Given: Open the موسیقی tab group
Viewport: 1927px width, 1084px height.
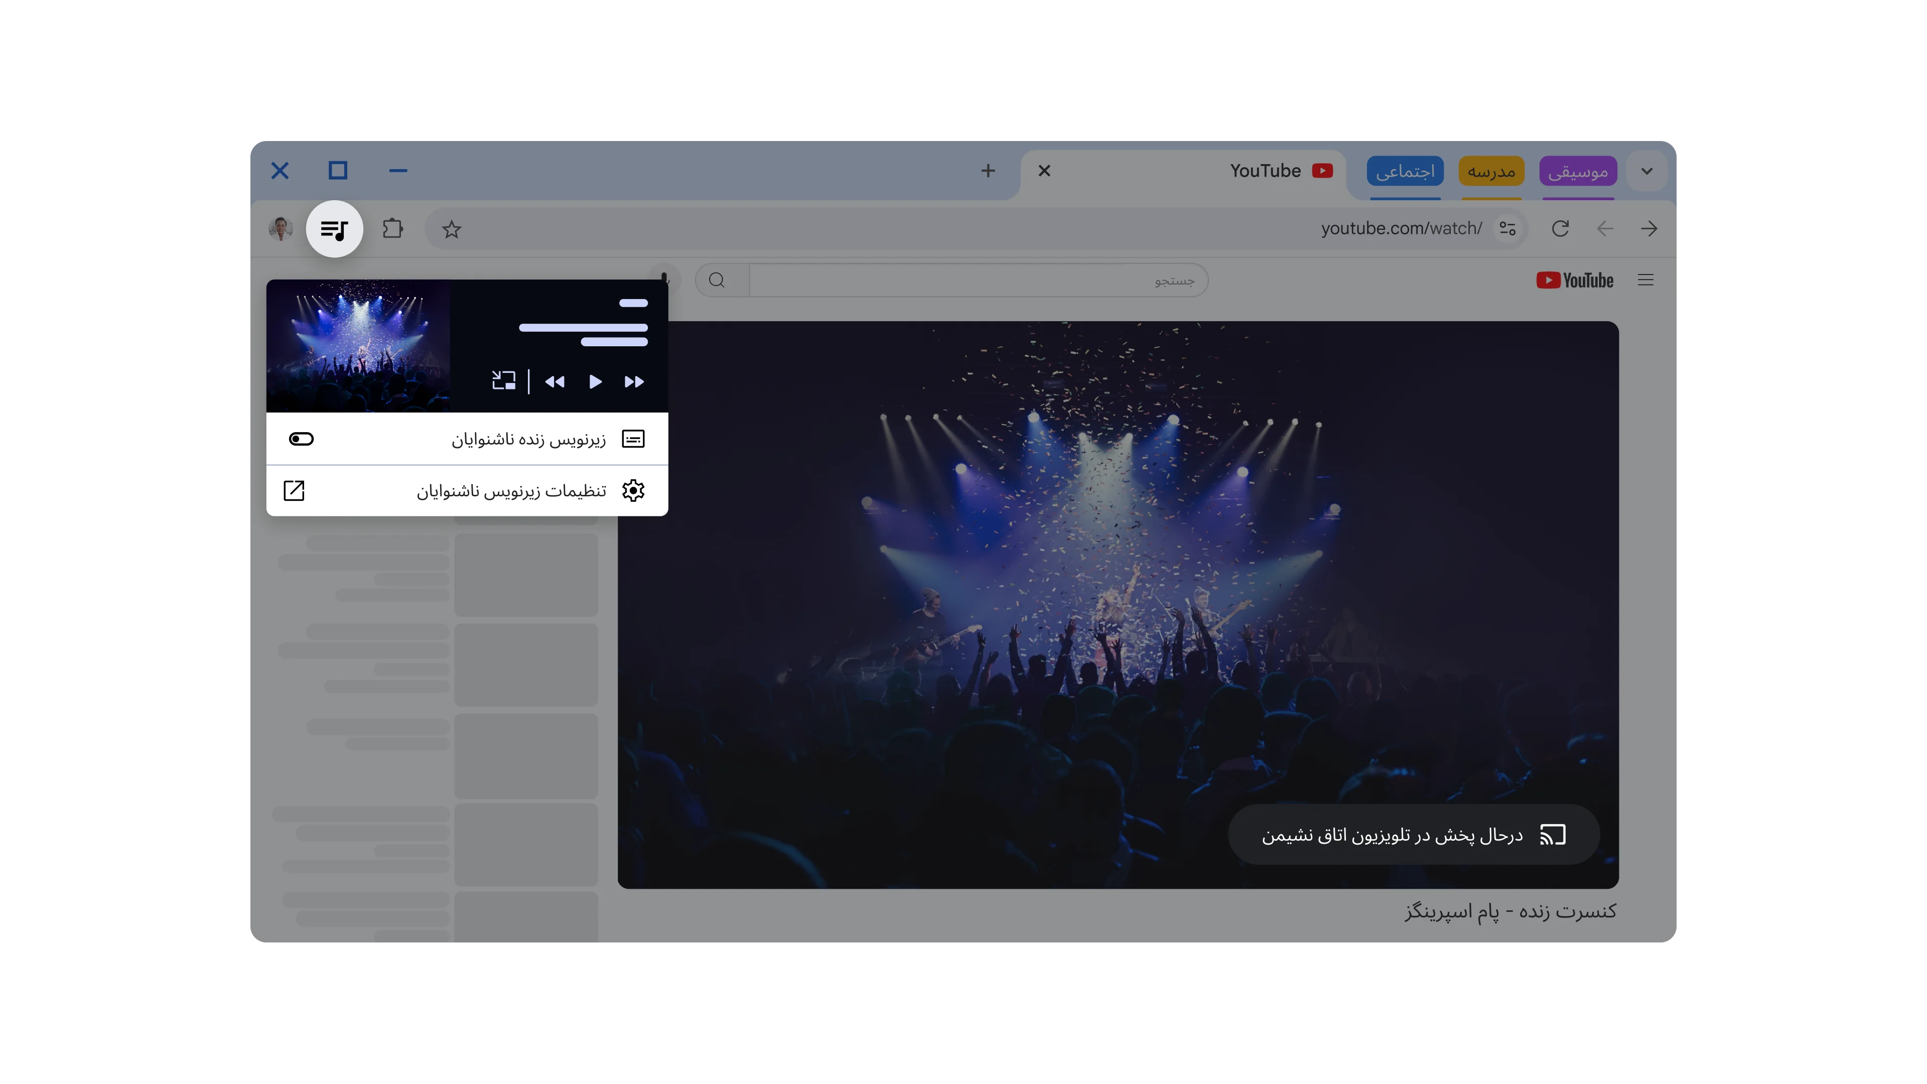Looking at the screenshot, I should tap(1578, 171).
